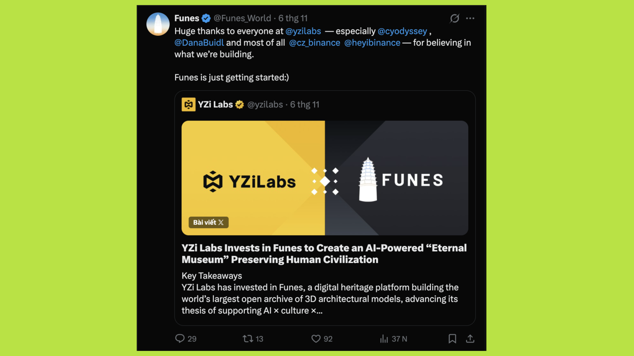The width and height of the screenshot is (634, 356).
Task: Visit the @DanaBuidl profile mention
Action: [x=199, y=43]
